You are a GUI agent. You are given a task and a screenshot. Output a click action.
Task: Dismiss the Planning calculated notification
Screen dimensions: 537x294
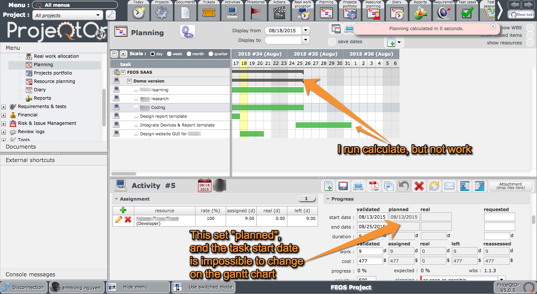pyautogui.click(x=493, y=26)
